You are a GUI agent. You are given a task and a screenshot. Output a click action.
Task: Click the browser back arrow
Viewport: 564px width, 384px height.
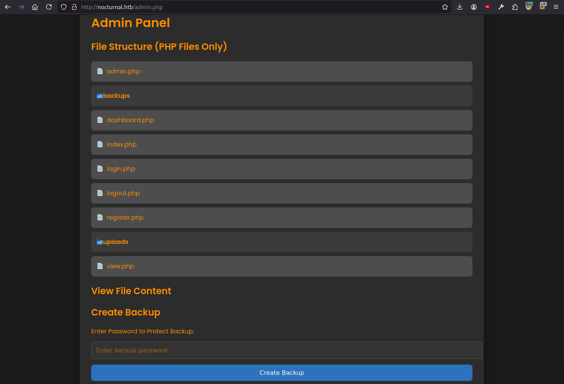[x=8, y=7]
